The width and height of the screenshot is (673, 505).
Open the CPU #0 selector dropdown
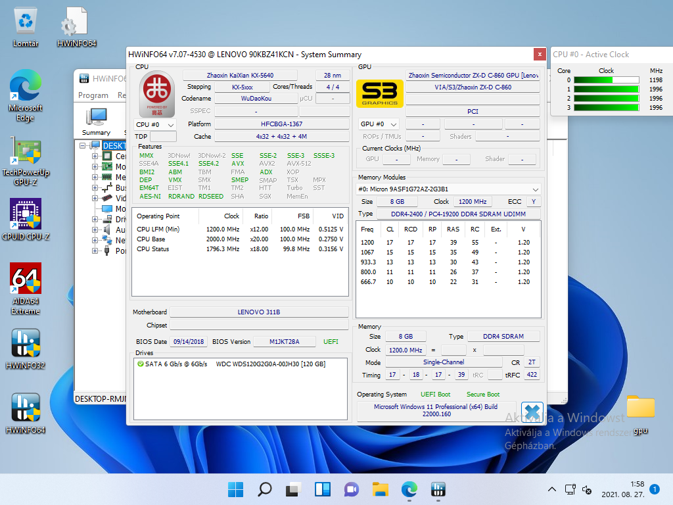point(155,124)
